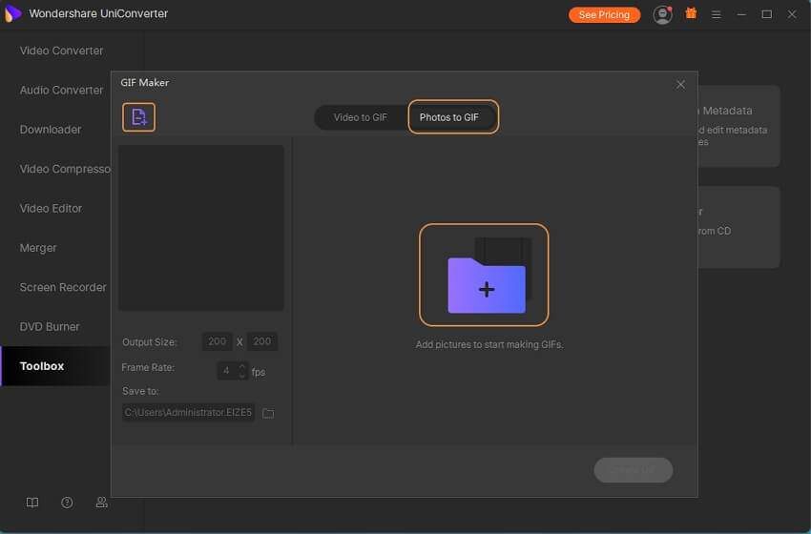Open the user guide book icon
Screen dimensions: 811x534
coord(32,503)
